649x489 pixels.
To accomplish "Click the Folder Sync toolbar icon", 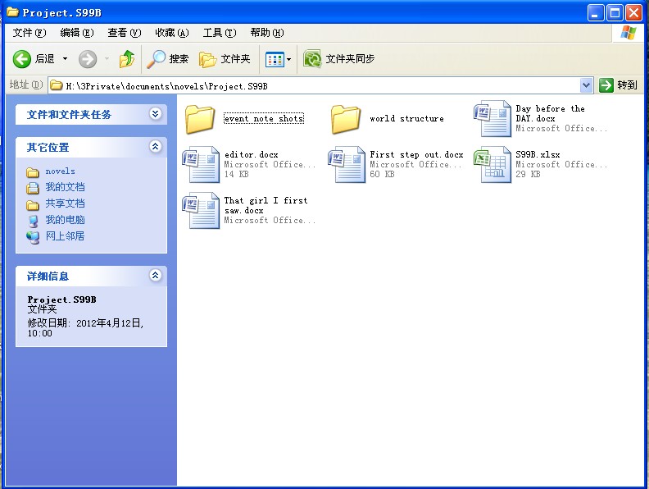I will (x=312, y=59).
